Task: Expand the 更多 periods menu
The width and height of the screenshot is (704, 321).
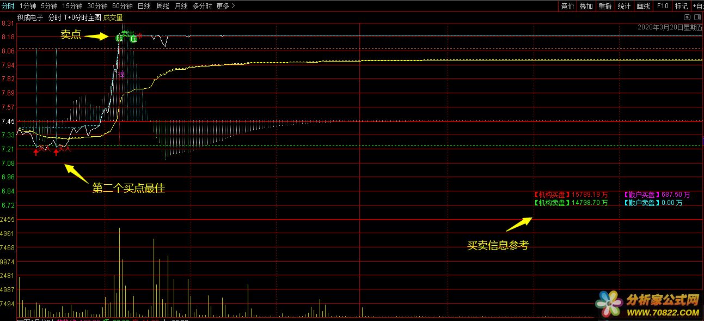Action: tap(225, 6)
